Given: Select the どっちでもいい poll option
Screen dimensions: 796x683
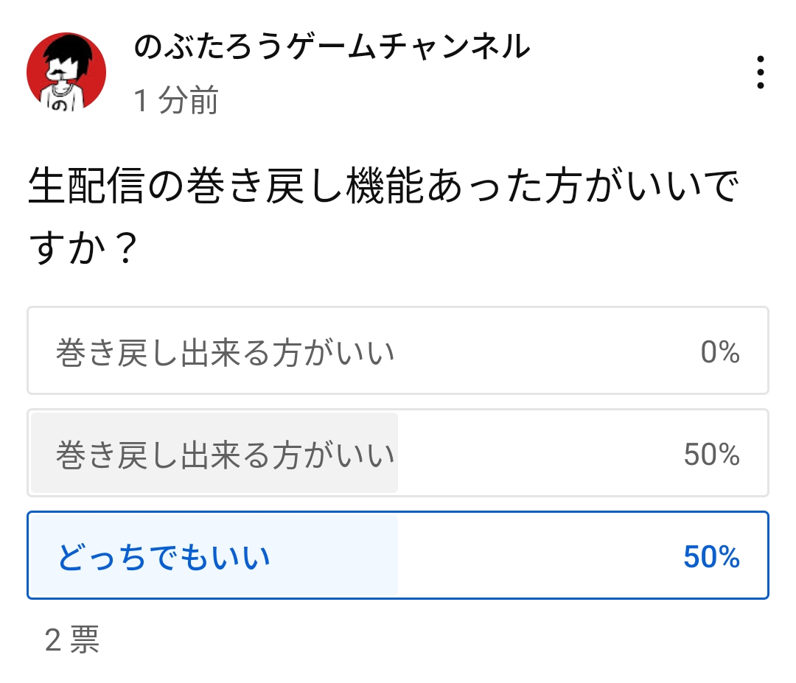Looking at the screenshot, I should pos(398,556).
